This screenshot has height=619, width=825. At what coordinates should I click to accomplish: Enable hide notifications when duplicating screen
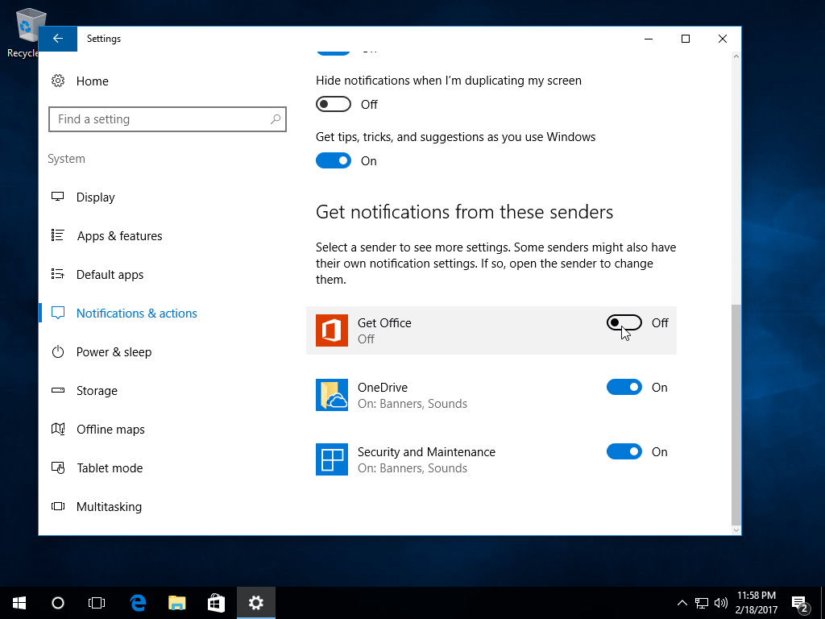[333, 105]
